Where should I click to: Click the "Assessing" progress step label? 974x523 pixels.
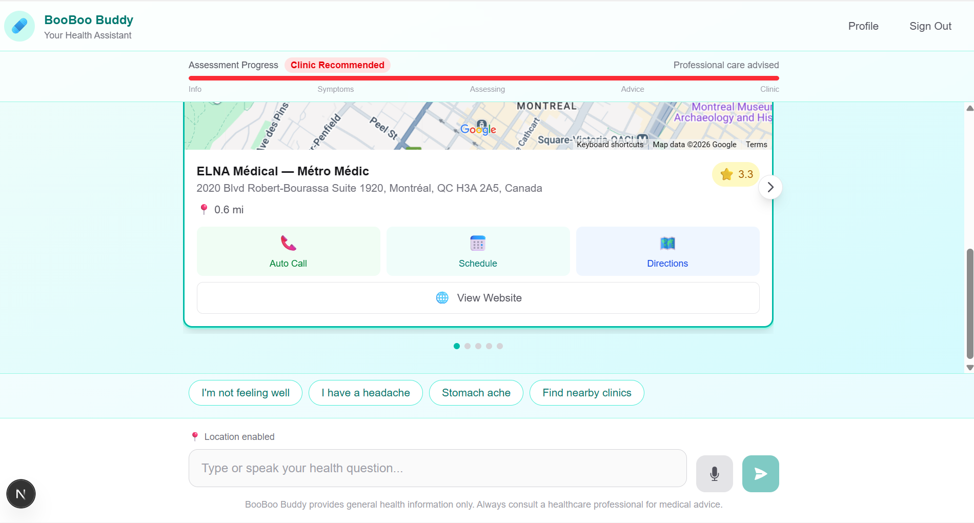[487, 89]
